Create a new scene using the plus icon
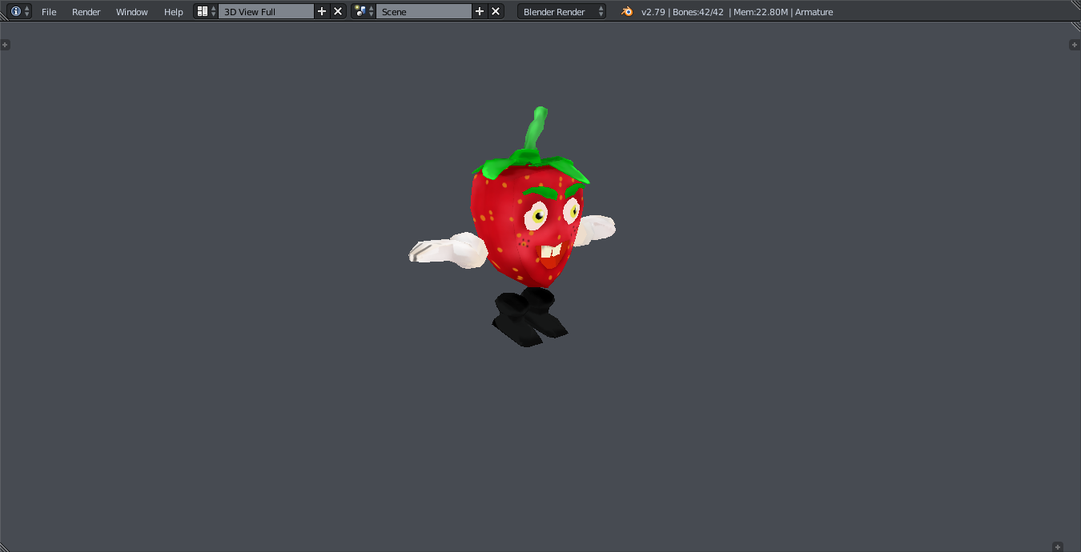This screenshot has height=552, width=1081. pyautogui.click(x=479, y=11)
